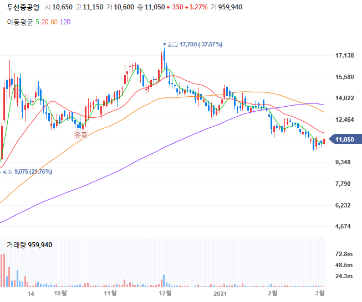Click the open price 시 10,650

(59, 7)
